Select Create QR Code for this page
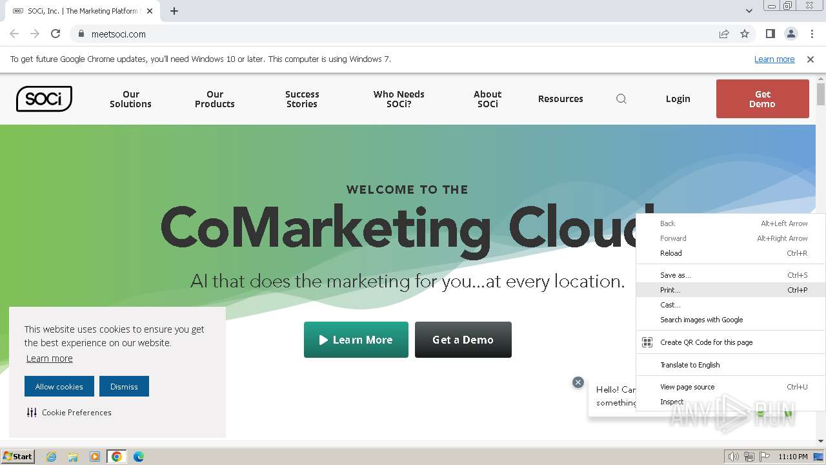Image resolution: width=826 pixels, height=465 pixels. click(x=706, y=342)
